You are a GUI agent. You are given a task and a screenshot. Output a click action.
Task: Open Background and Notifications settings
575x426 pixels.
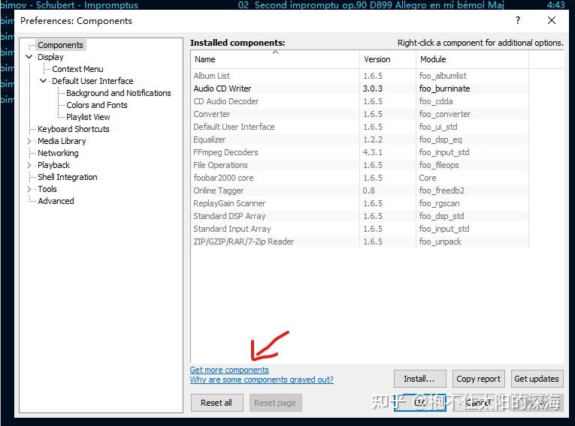119,93
